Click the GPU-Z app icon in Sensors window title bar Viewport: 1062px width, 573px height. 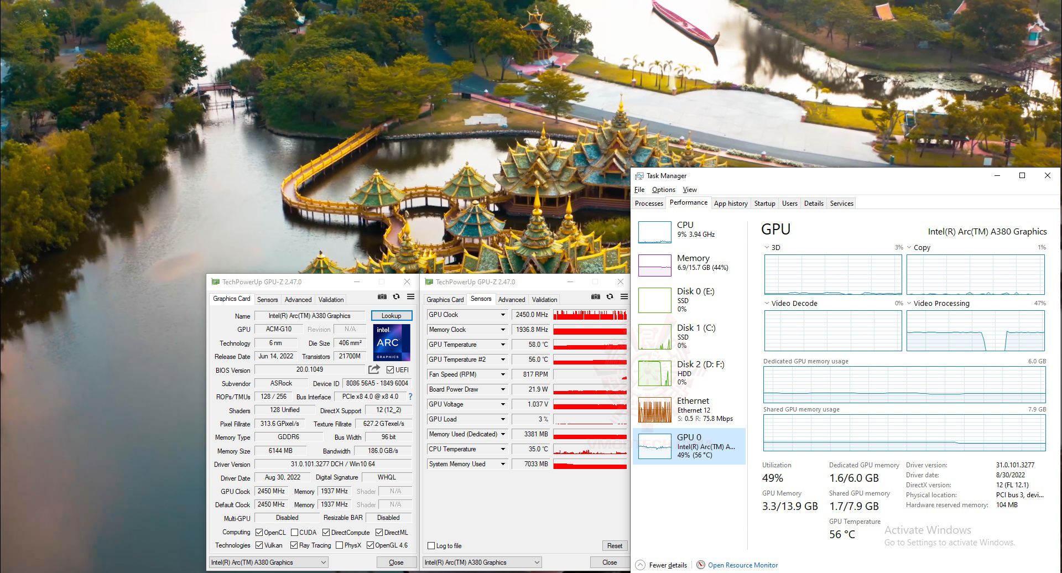(x=428, y=282)
